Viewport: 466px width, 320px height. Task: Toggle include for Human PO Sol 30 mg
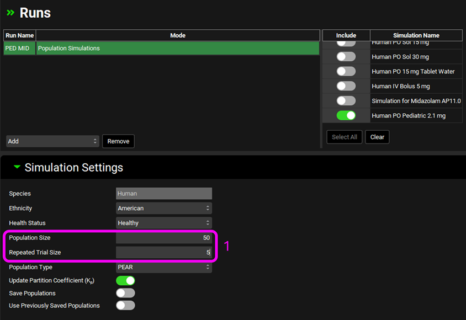point(346,56)
